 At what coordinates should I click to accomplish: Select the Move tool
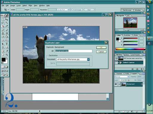[x=7, y=19]
